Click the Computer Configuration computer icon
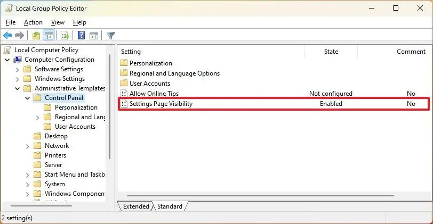 (18, 60)
